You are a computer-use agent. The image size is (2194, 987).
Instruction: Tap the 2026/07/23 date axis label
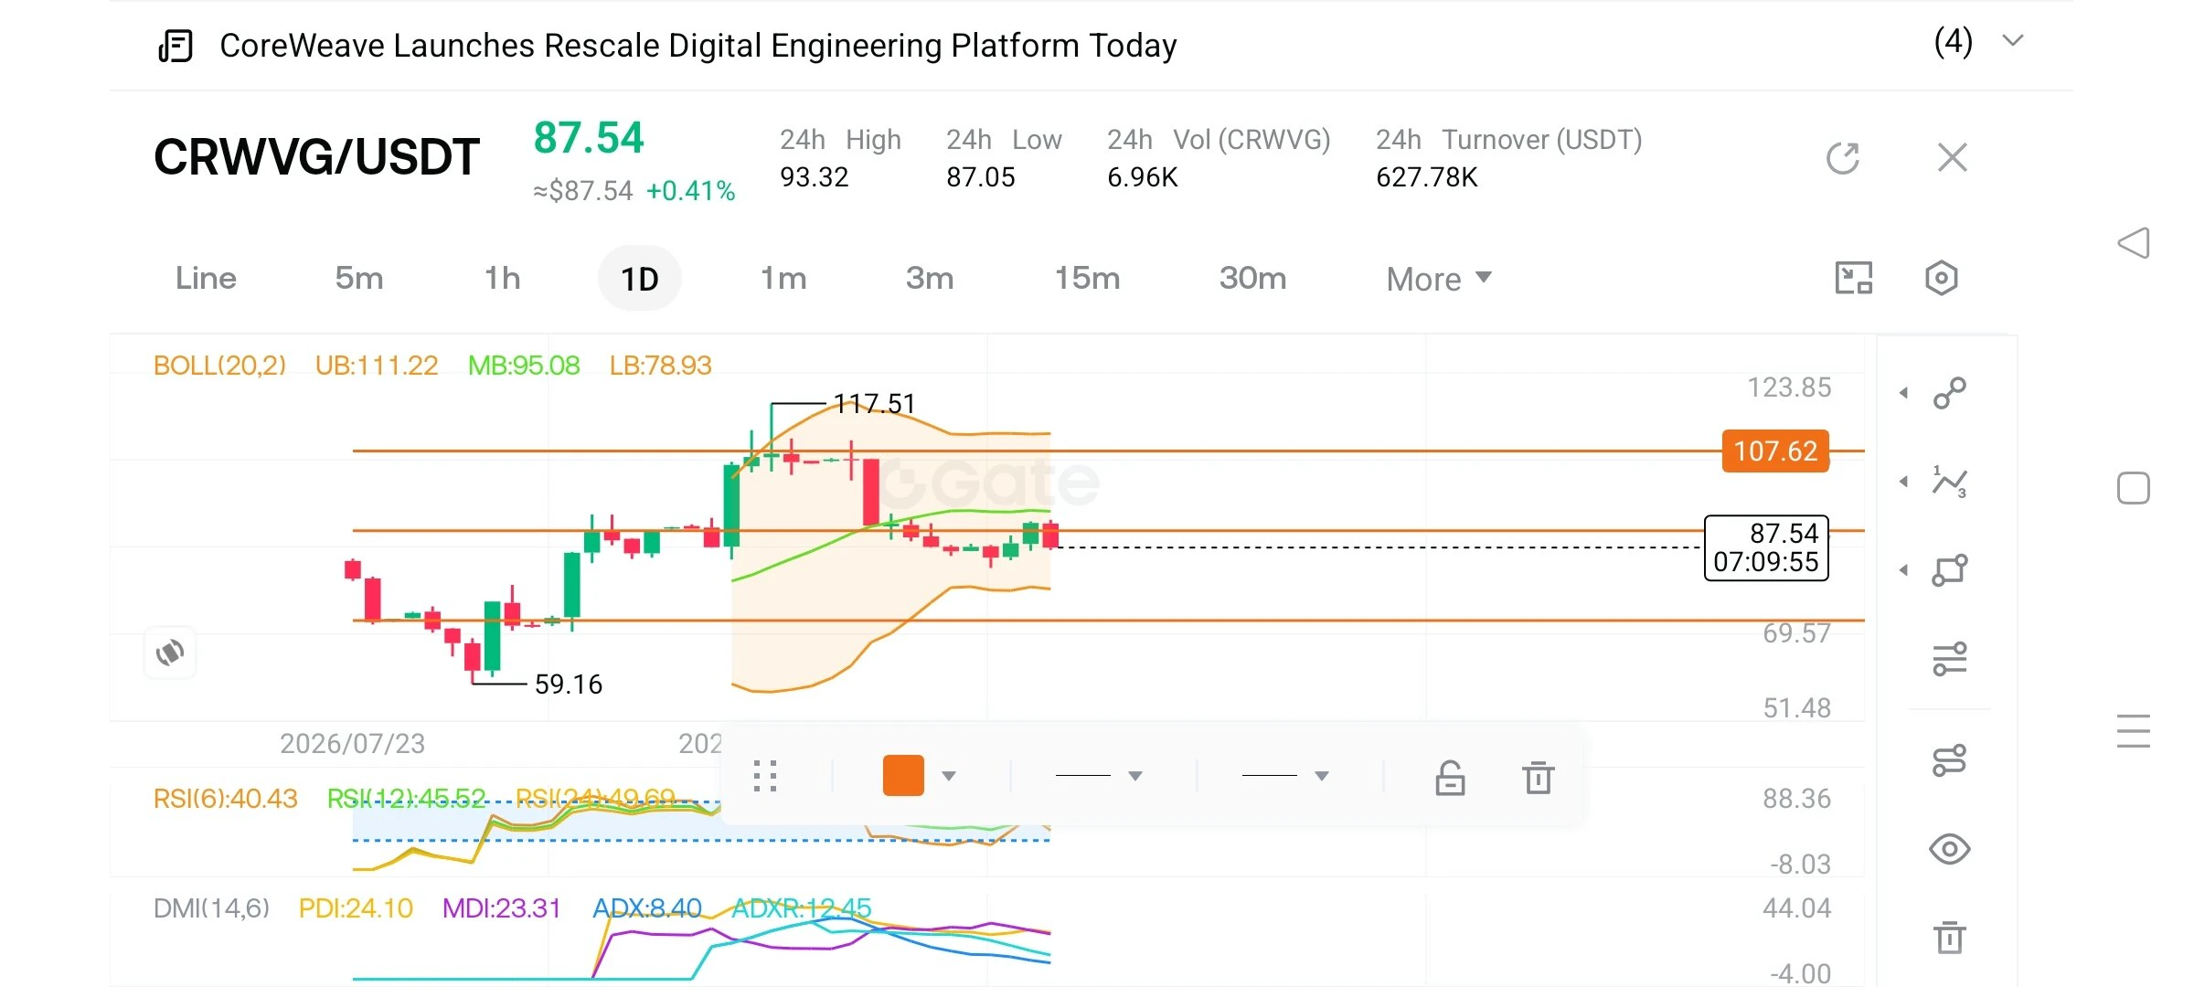tap(352, 744)
